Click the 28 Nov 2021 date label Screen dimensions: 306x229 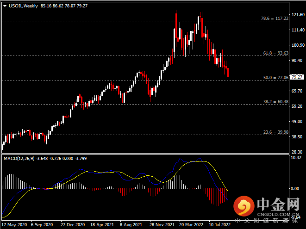coord(162,225)
